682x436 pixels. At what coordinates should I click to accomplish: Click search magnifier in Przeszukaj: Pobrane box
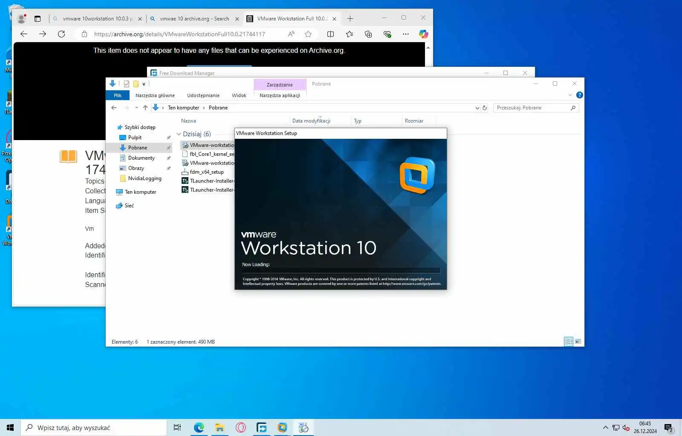click(x=573, y=108)
